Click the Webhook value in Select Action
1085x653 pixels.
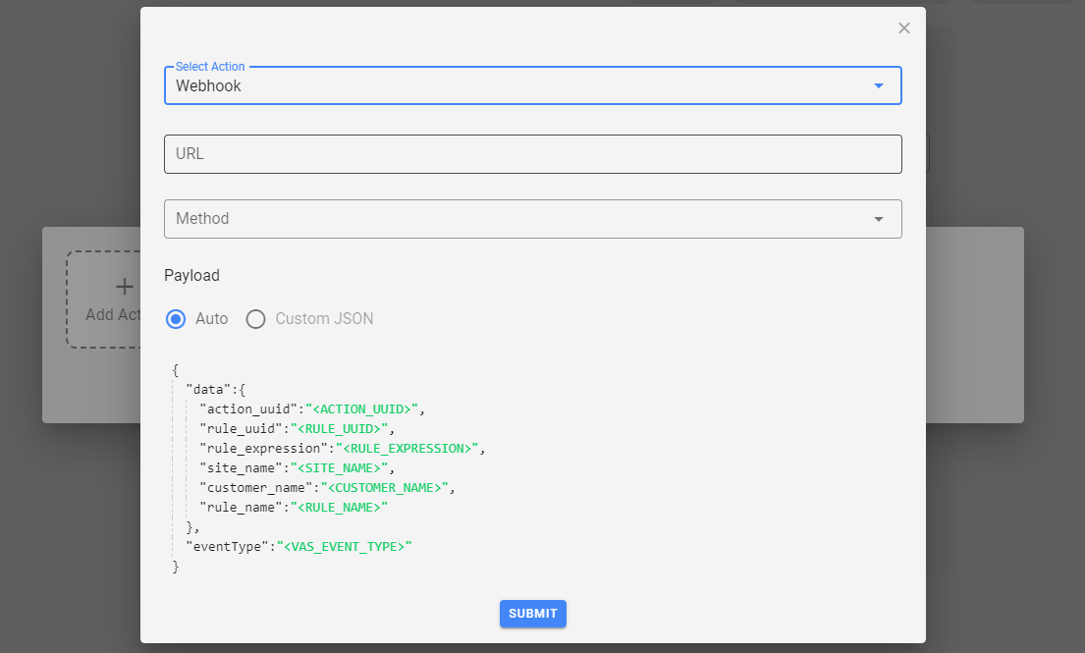(x=209, y=86)
